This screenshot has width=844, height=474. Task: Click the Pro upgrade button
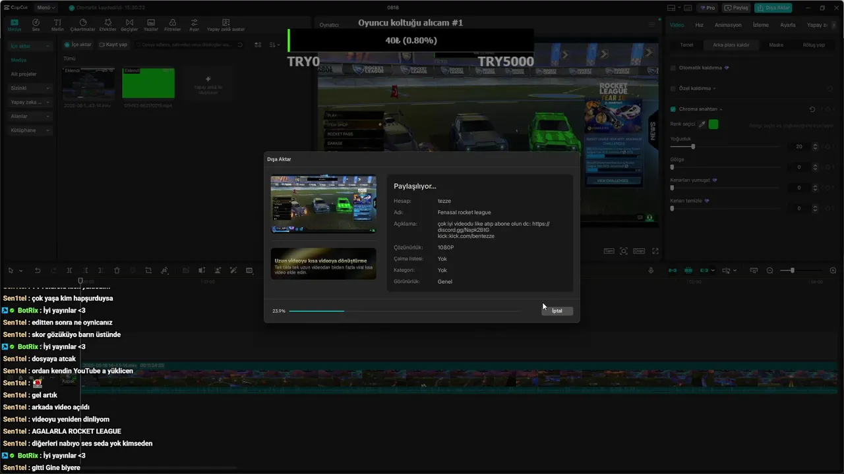point(708,8)
